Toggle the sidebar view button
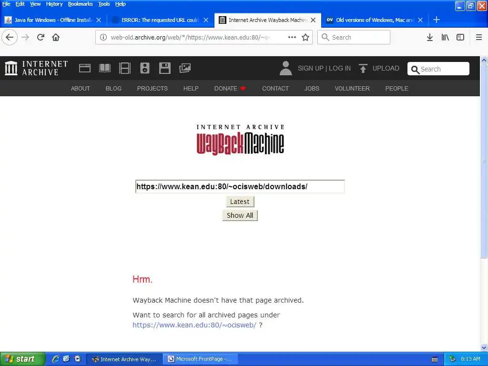 coord(460,37)
